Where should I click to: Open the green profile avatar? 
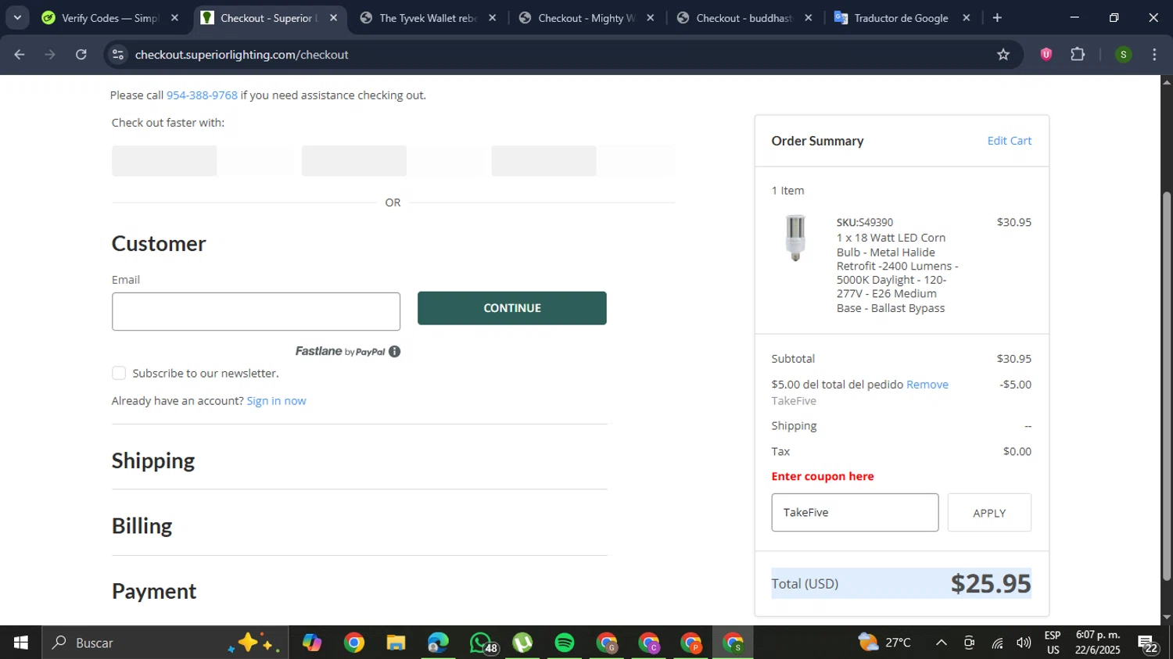coord(1123,55)
